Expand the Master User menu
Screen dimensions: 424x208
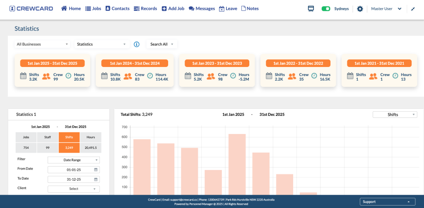coord(386,9)
